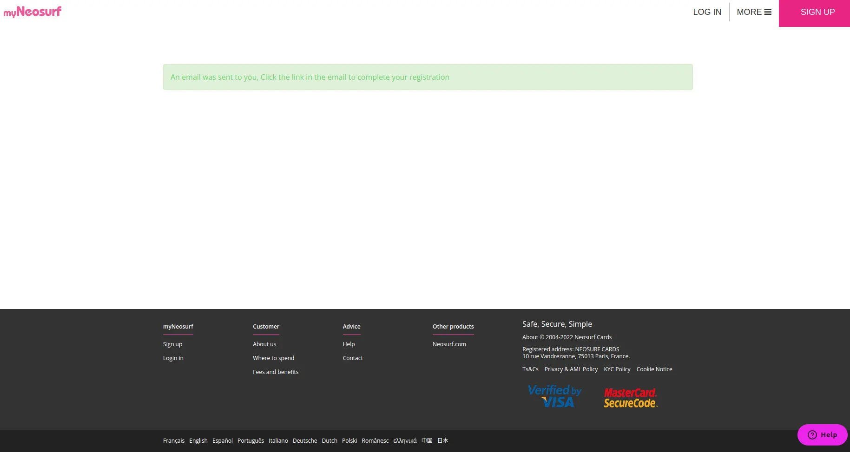This screenshot has height=452, width=850.
Task: Switch language to Românesc
Action: 375,441
